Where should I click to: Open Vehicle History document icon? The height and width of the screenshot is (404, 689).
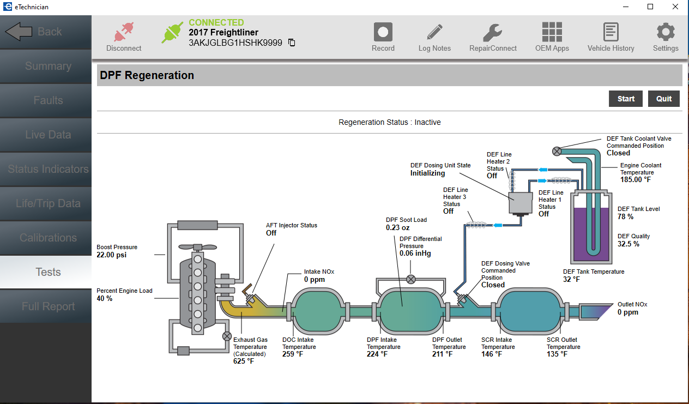pyautogui.click(x=611, y=32)
